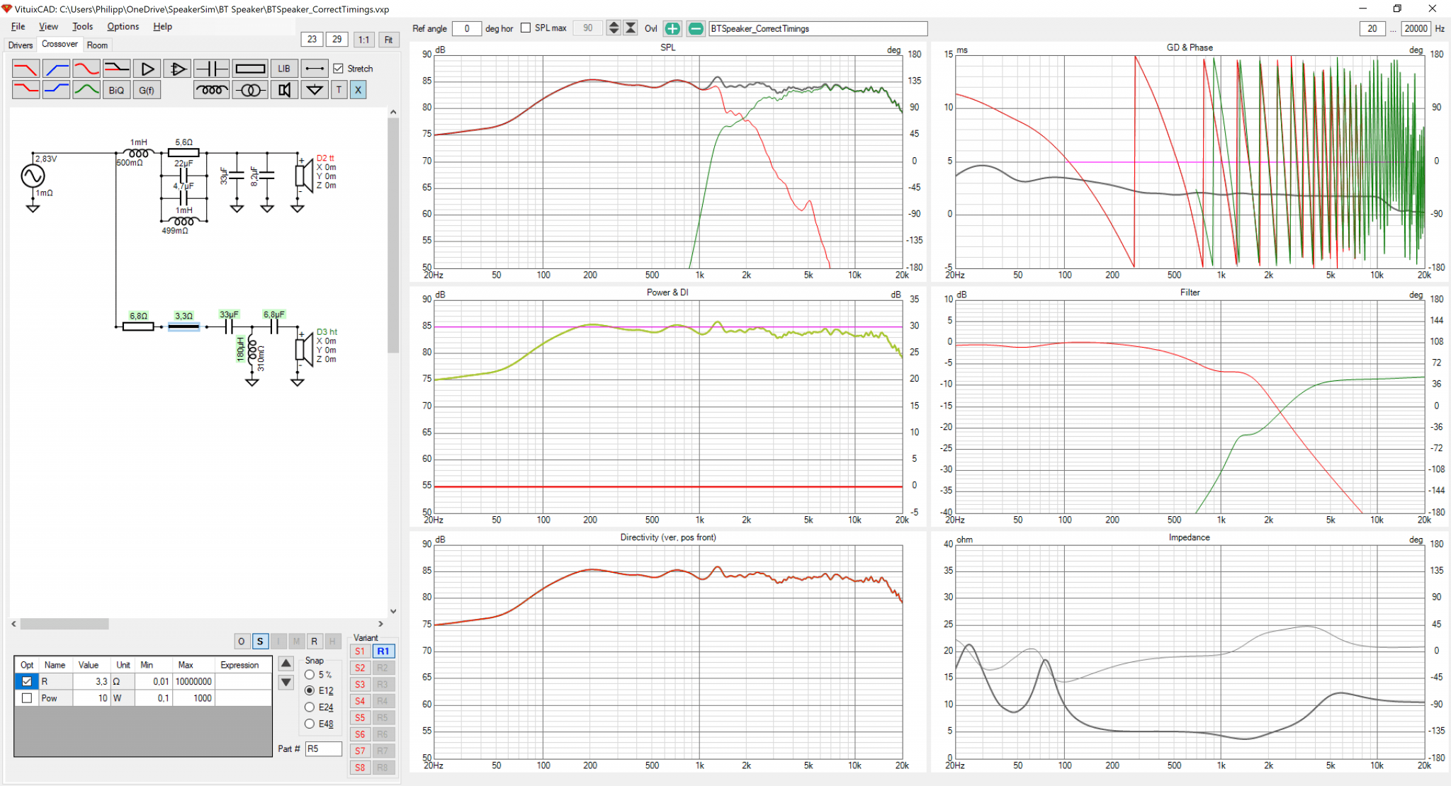The width and height of the screenshot is (1451, 786).
Task: Insert transformer component
Action: click(x=250, y=90)
